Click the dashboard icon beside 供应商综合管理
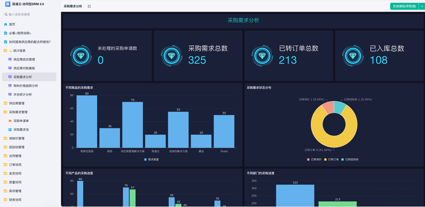This screenshot has width=425, height=207. pyautogui.click(x=10, y=59)
